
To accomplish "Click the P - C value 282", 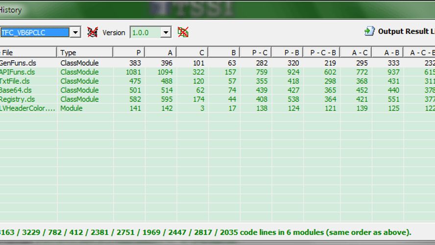I will pos(262,63).
